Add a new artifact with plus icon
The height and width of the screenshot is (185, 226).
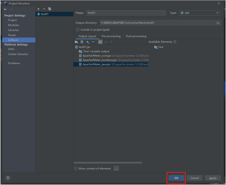coord(38,9)
